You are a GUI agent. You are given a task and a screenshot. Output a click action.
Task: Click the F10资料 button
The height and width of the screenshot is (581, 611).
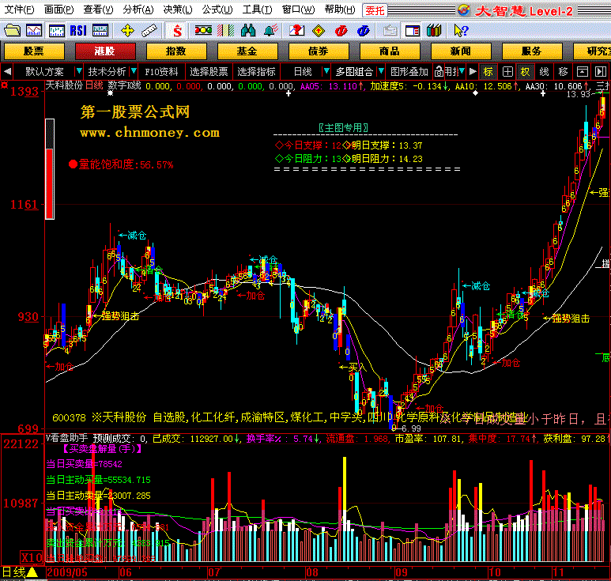coord(161,72)
